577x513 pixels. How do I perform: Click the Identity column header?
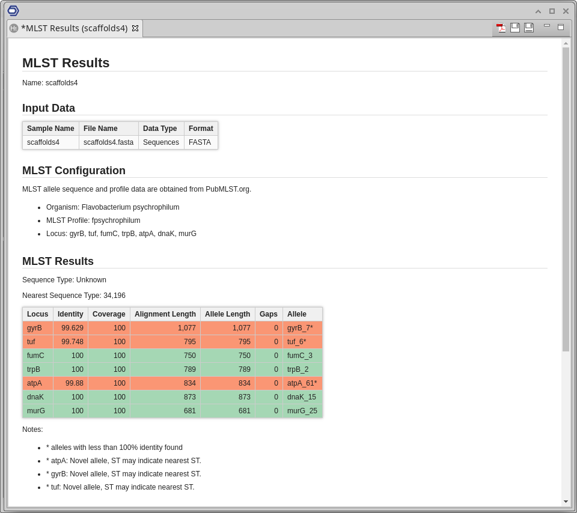[70, 314]
